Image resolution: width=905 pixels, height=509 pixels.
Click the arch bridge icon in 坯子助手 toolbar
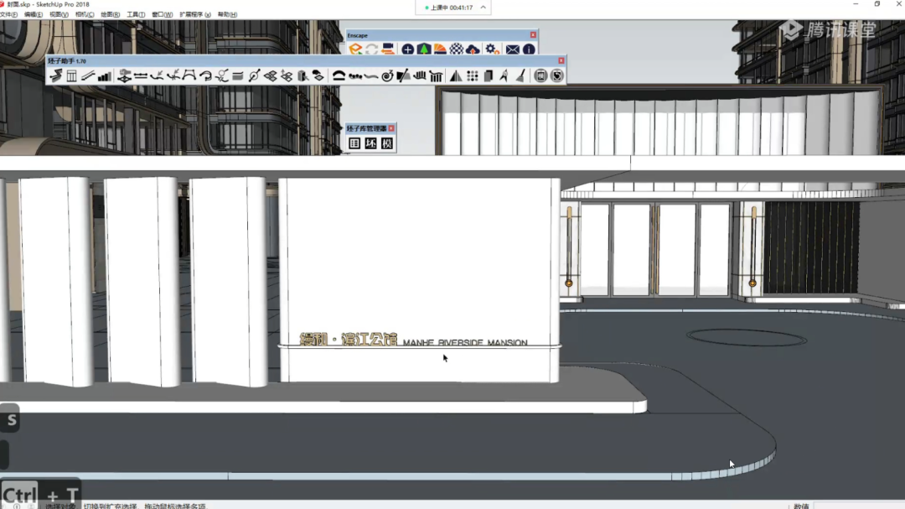(x=189, y=75)
